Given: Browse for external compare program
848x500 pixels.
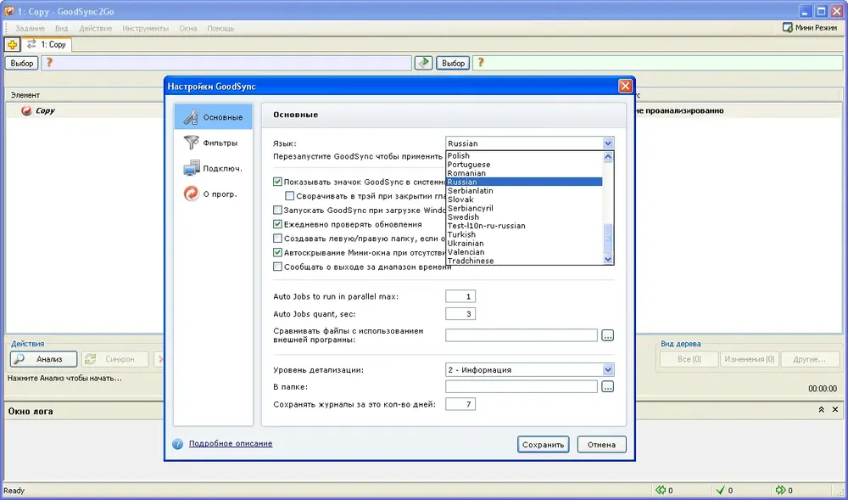Looking at the screenshot, I should pyautogui.click(x=607, y=335).
